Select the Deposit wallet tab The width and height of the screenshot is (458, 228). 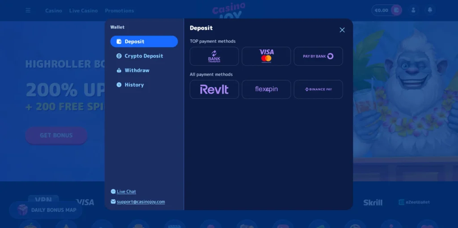pyautogui.click(x=144, y=41)
